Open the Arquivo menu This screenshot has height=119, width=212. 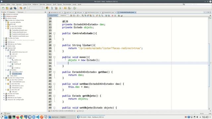pyautogui.click(x=3, y=4)
